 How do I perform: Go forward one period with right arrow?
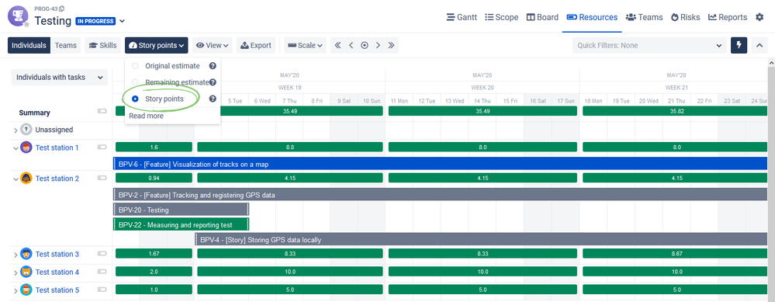(378, 46)
